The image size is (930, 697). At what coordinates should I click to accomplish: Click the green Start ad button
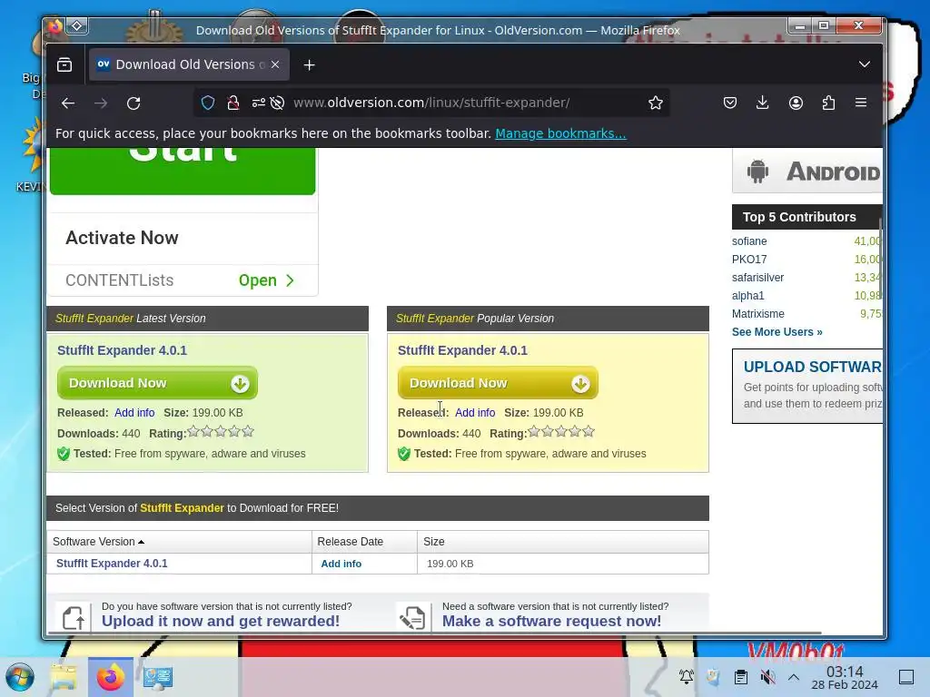click(183, 171)
